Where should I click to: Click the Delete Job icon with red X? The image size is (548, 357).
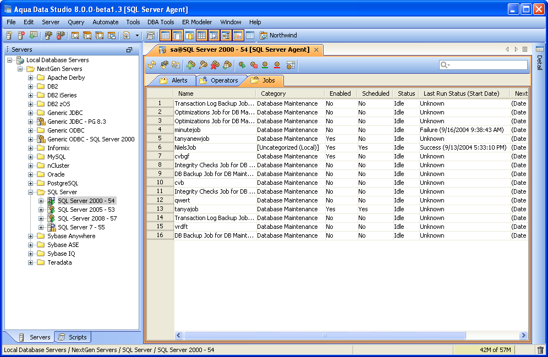pos(215,65)
